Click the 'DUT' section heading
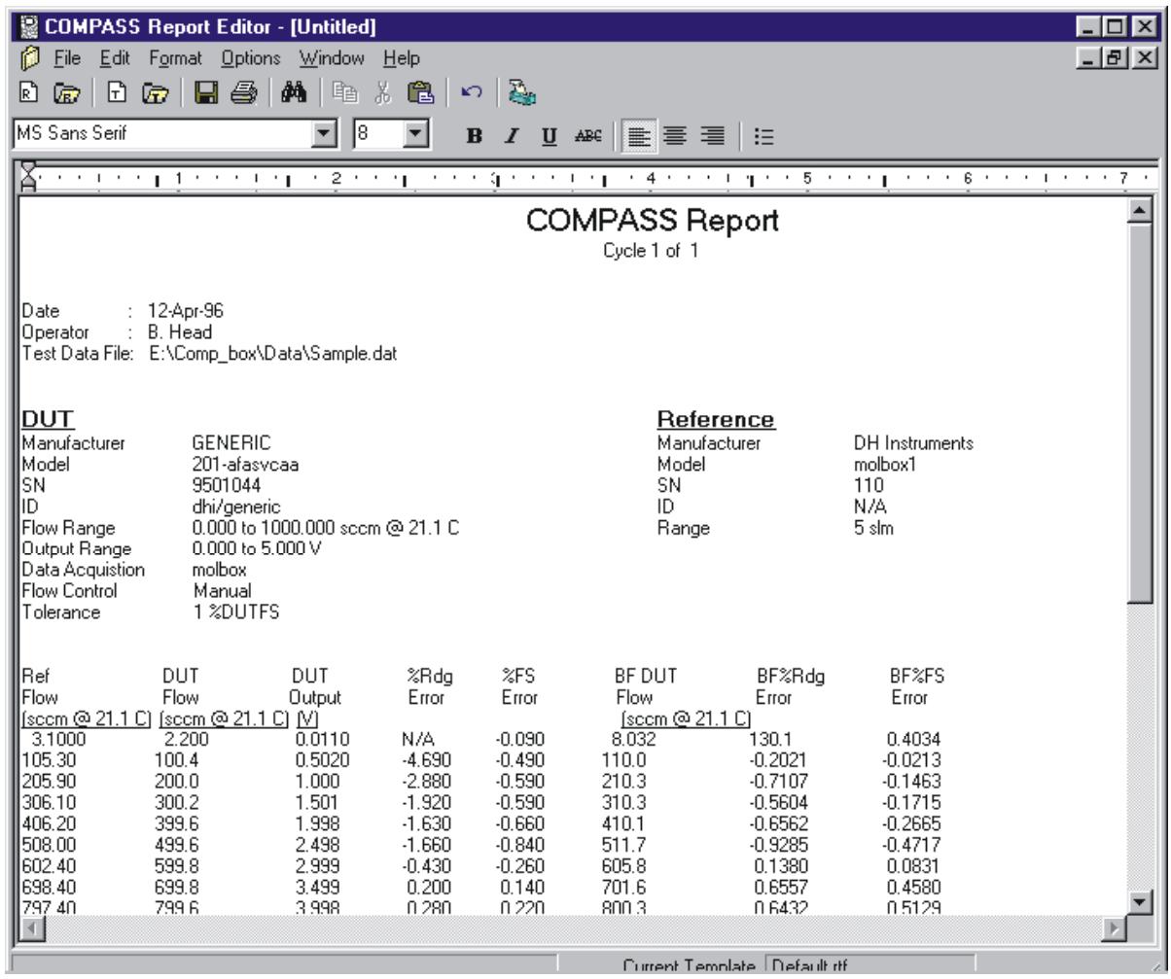The width and height of the screenshot is (1171, 979). (x=49, y=420)
